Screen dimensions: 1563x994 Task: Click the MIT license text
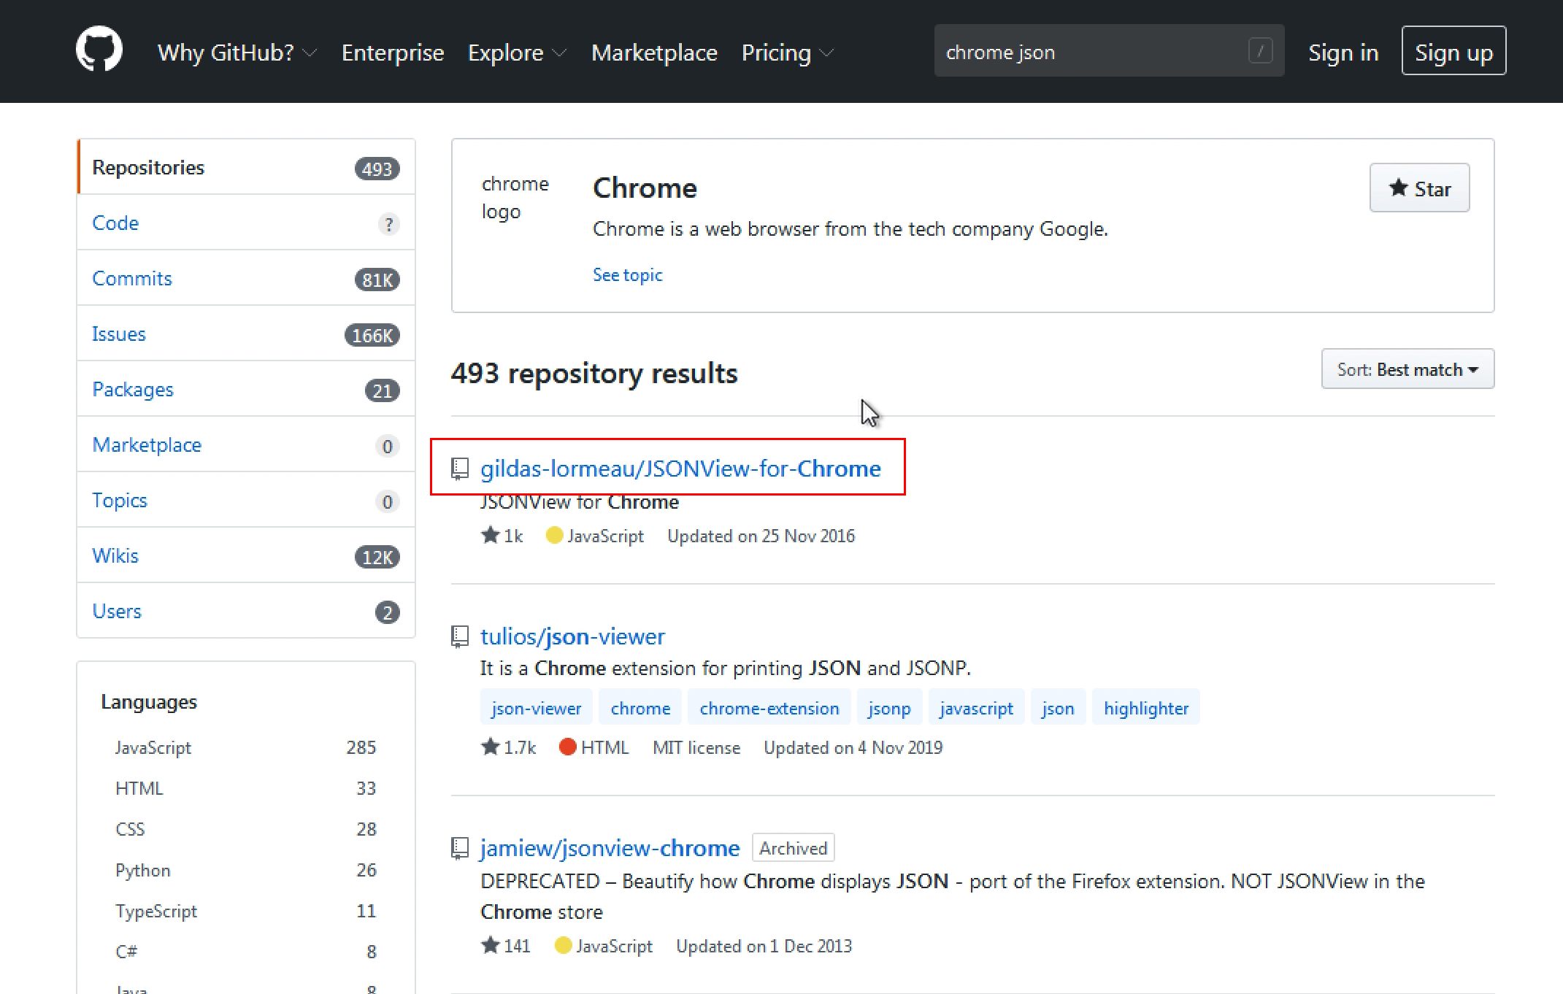(696, 747)
